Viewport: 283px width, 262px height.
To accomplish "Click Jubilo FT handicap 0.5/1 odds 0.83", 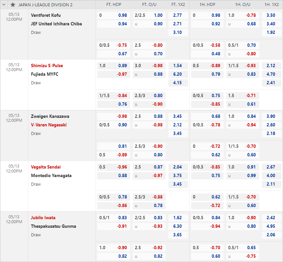I will (114, 218).
